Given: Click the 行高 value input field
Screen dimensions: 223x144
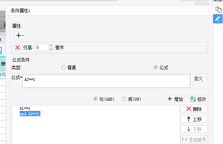Looking at the screenshot, I should pos(42,47).
